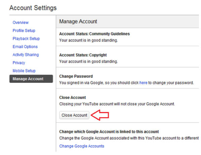Open the Privacy settings link

[x=19, y=63]
